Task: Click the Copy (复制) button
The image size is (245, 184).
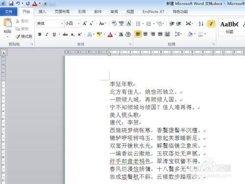Action: coord(22,29)
